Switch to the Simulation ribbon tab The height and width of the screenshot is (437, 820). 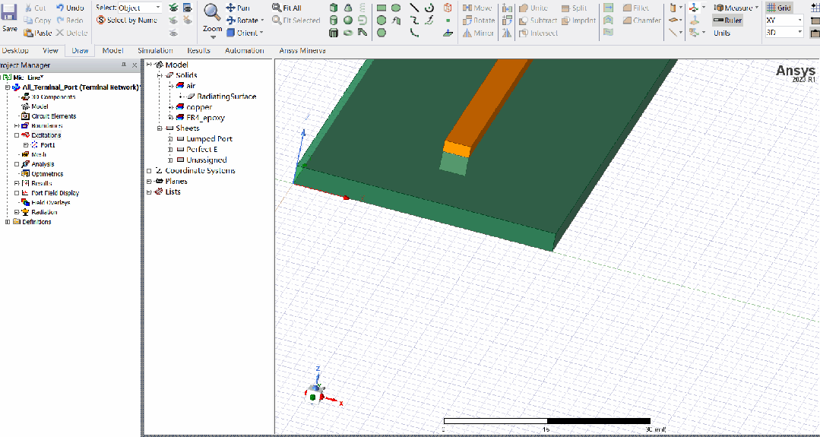[155, 51]
